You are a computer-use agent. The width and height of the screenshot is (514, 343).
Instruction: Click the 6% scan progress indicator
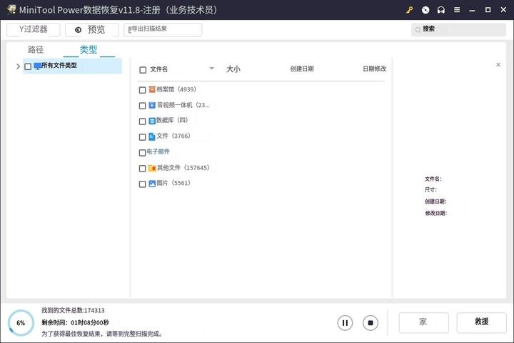coord(21,323)
